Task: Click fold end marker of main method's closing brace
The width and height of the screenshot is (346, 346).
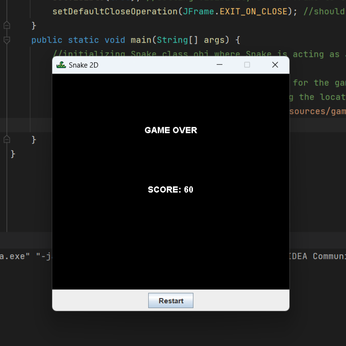Action: tap(7, 140)
